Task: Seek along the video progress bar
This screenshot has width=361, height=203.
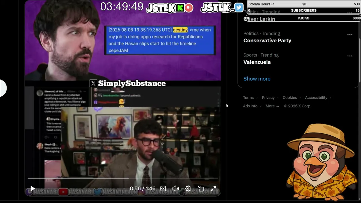Action: coord(123,178)
